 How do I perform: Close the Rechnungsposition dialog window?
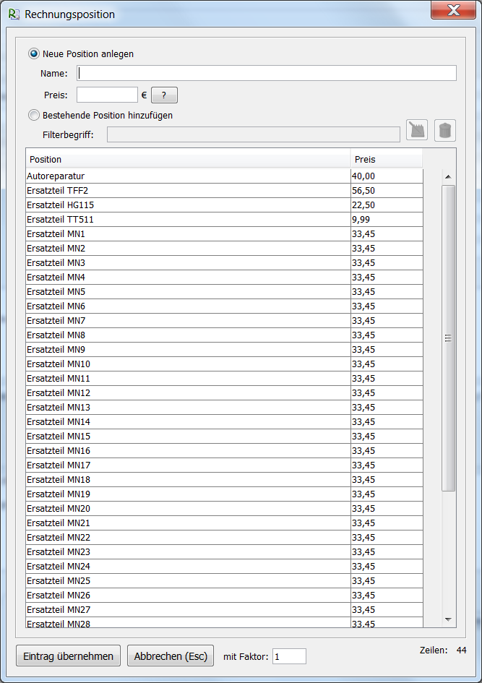tap(452, 10)
